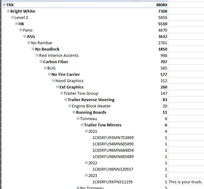
Task: Collapse the 2023 year group
Action: (86, 175)
